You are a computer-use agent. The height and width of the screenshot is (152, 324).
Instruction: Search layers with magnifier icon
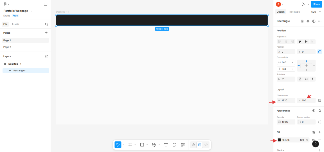[x=46, y=24]
